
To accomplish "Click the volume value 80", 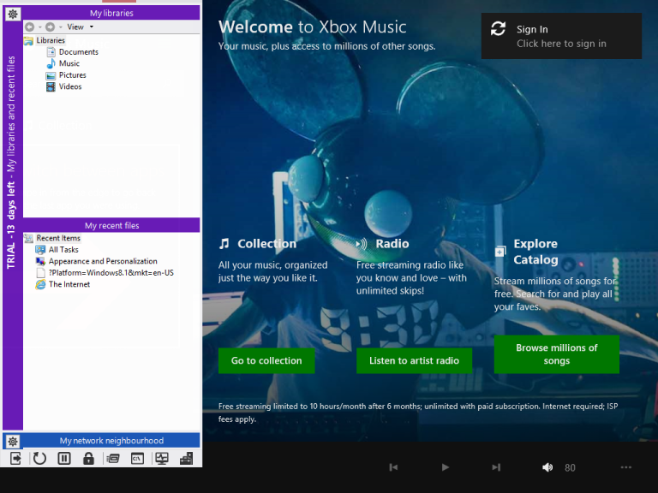I will point(570,467).
